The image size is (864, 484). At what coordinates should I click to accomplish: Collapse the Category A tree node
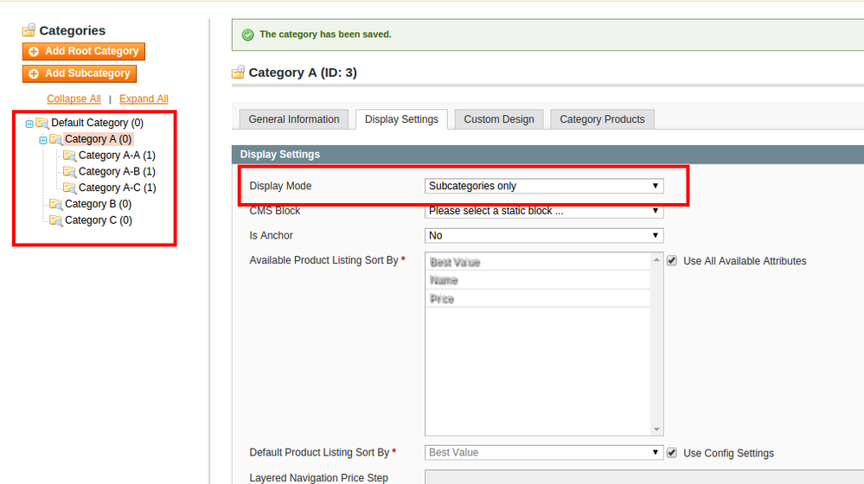42,139
